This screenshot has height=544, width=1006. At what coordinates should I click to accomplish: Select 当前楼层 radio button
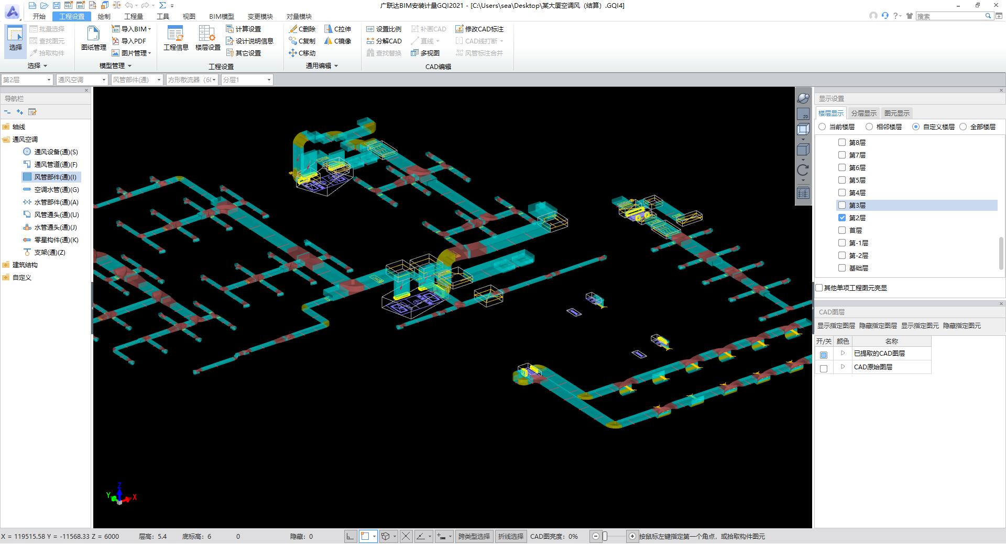(822, 127)
